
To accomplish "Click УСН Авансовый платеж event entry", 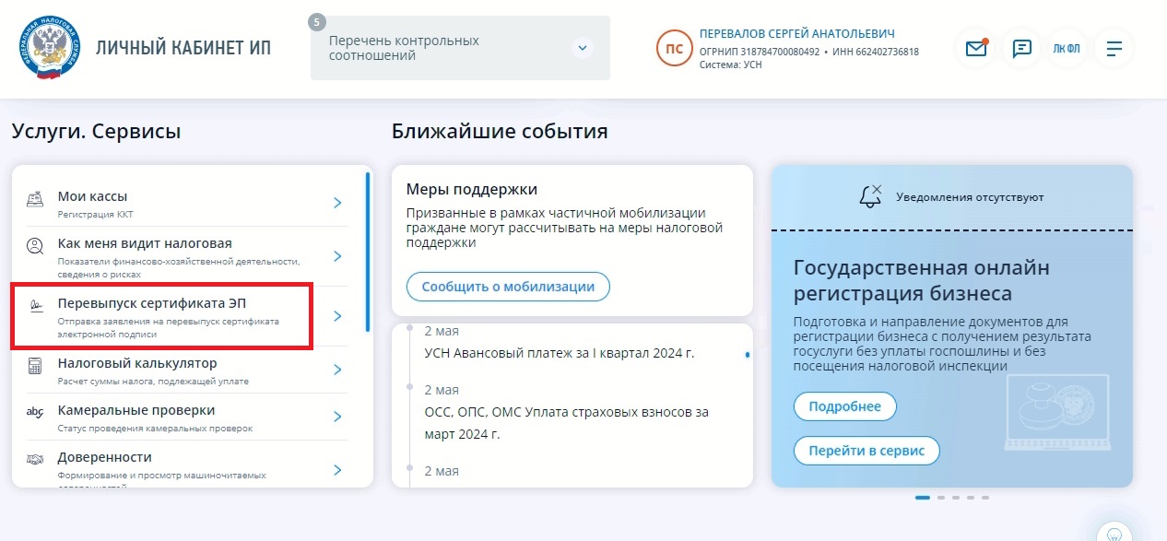I will (560, 353).
